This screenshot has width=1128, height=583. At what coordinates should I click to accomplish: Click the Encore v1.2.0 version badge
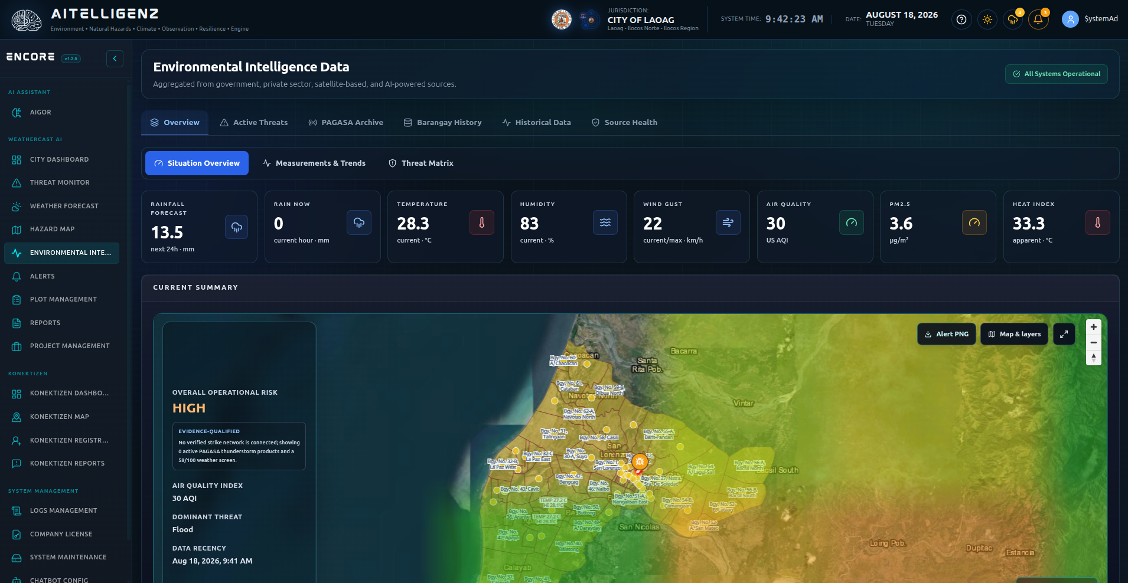(x=71, y=58)
